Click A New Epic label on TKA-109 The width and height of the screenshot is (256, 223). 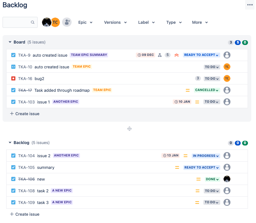62,202
